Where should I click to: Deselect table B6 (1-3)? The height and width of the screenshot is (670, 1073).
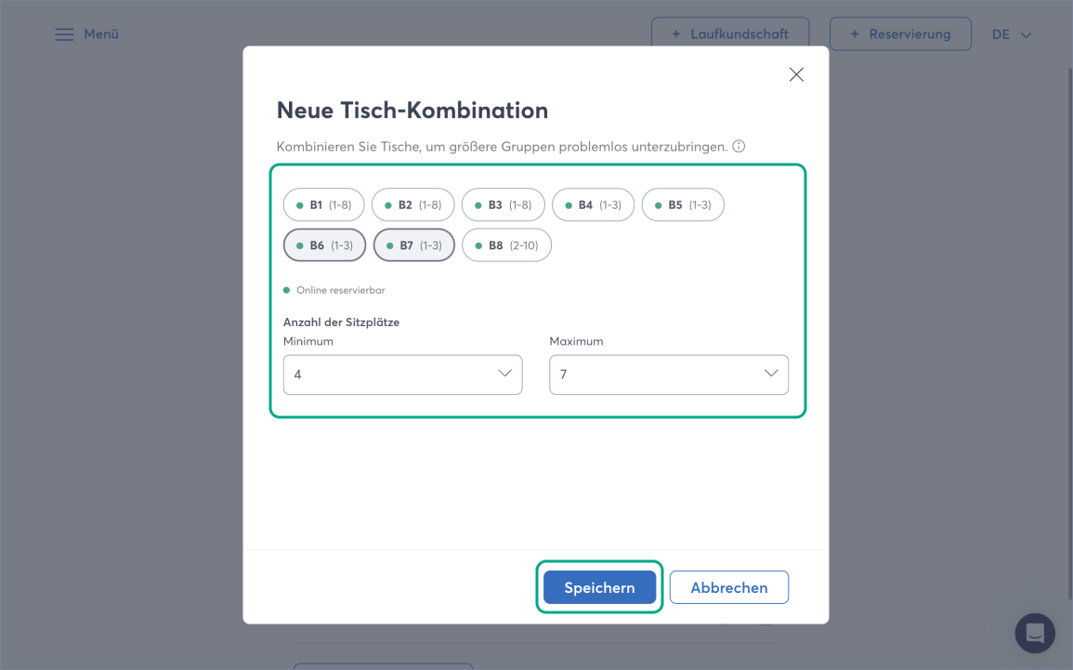click(324, 245)
